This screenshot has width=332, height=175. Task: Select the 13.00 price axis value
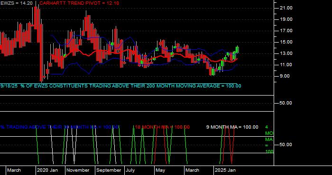click(286, 53)
